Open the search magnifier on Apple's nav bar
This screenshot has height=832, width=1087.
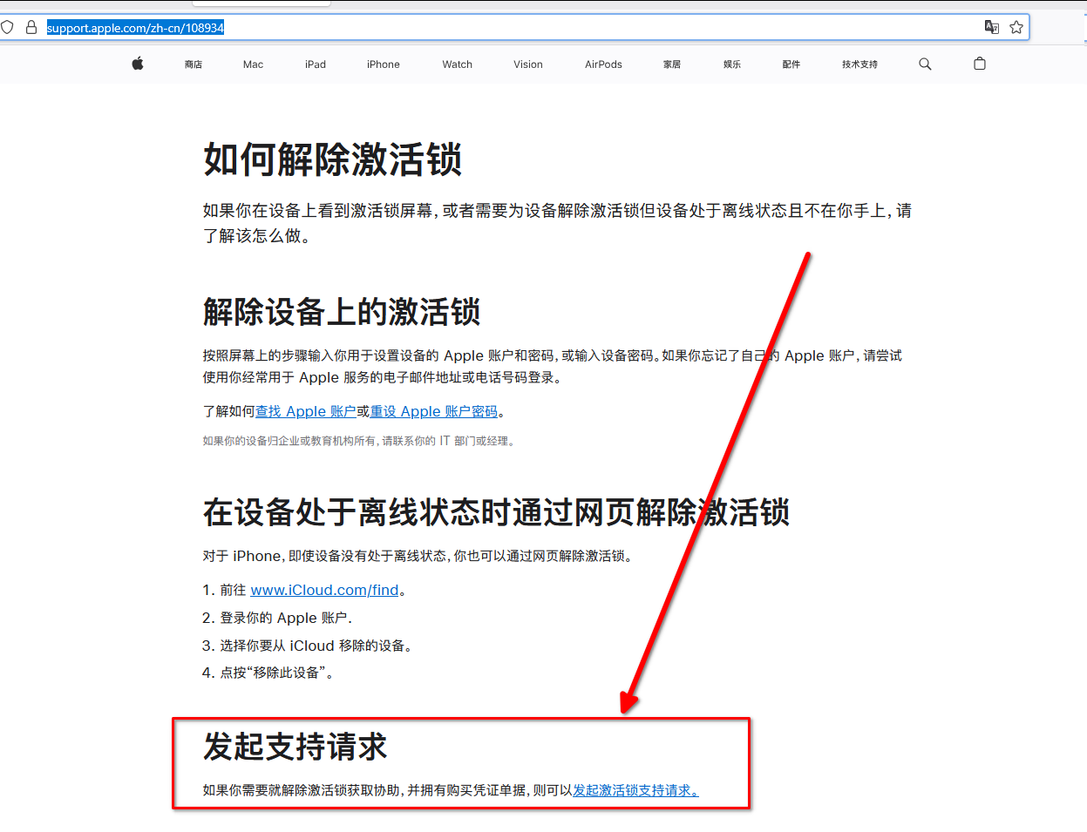(x=925, y=64)
